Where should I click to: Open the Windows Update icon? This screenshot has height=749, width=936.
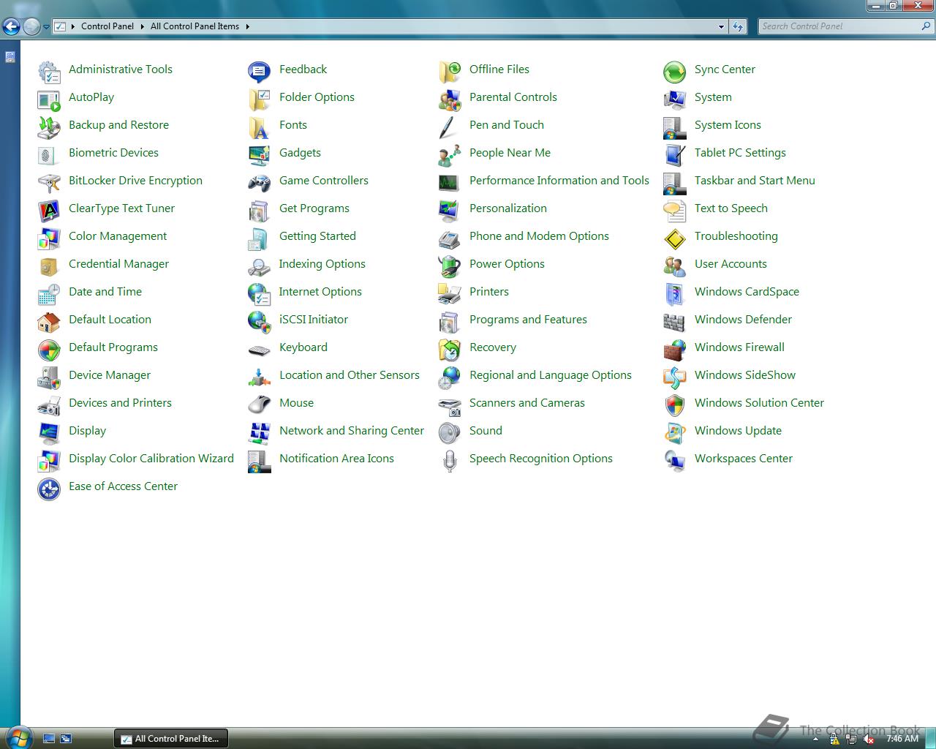pyautogui.click(x=675, y=432)
